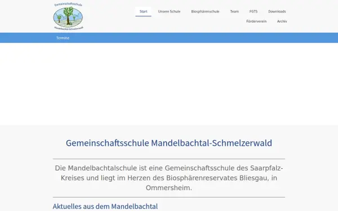Click the Gemeinschaftsschule tree logo
The width and height of the screenshot is (338, 211).
pos(68,16)
